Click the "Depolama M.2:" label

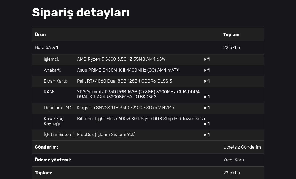coord(59,108)
